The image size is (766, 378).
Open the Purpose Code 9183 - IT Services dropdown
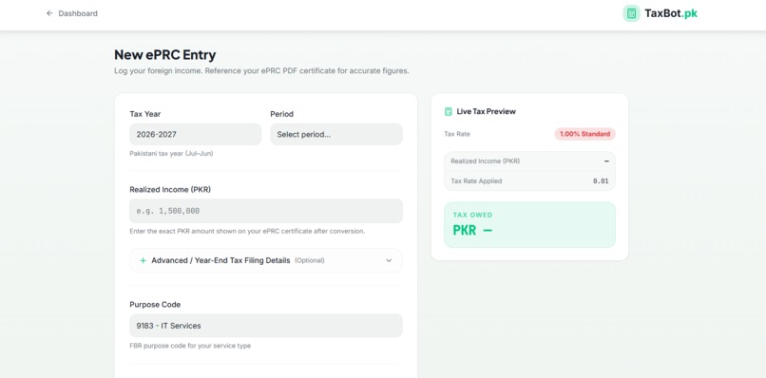coord(266,326)
